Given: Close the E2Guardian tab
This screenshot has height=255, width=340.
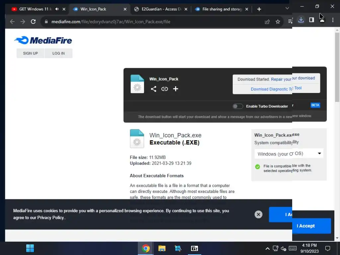Looking at the screenshot, I should point(186,9).
